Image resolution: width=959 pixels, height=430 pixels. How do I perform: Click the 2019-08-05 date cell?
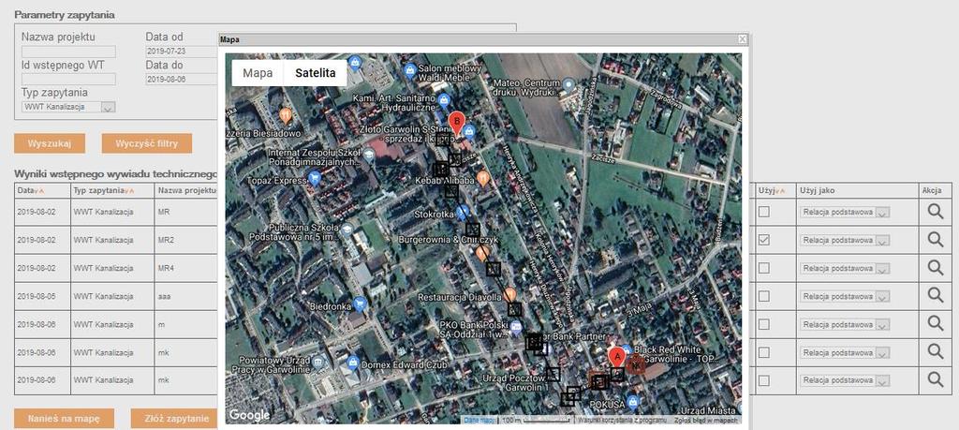pyautogui.click(x=43, y=296)
